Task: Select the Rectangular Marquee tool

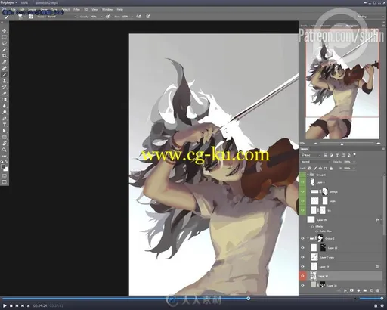Action: (5, 37)
